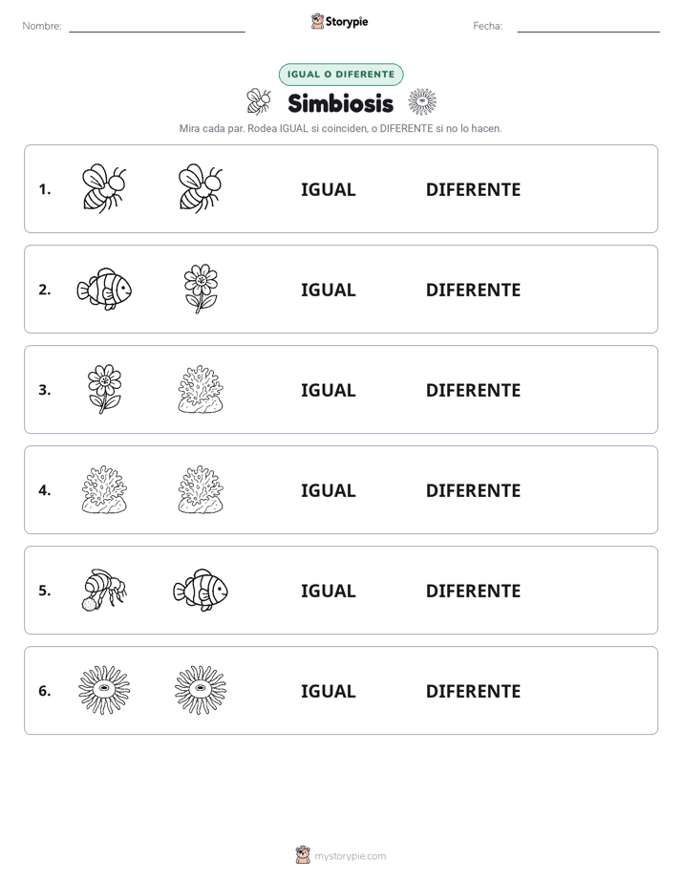Click the Nombre blank line field

click(x=157, y=26)
